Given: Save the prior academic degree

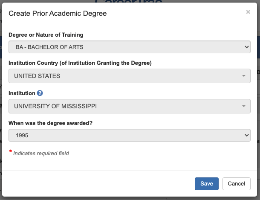Looking at the screenshot, I should pyautogui.click(x=207, y=183).
